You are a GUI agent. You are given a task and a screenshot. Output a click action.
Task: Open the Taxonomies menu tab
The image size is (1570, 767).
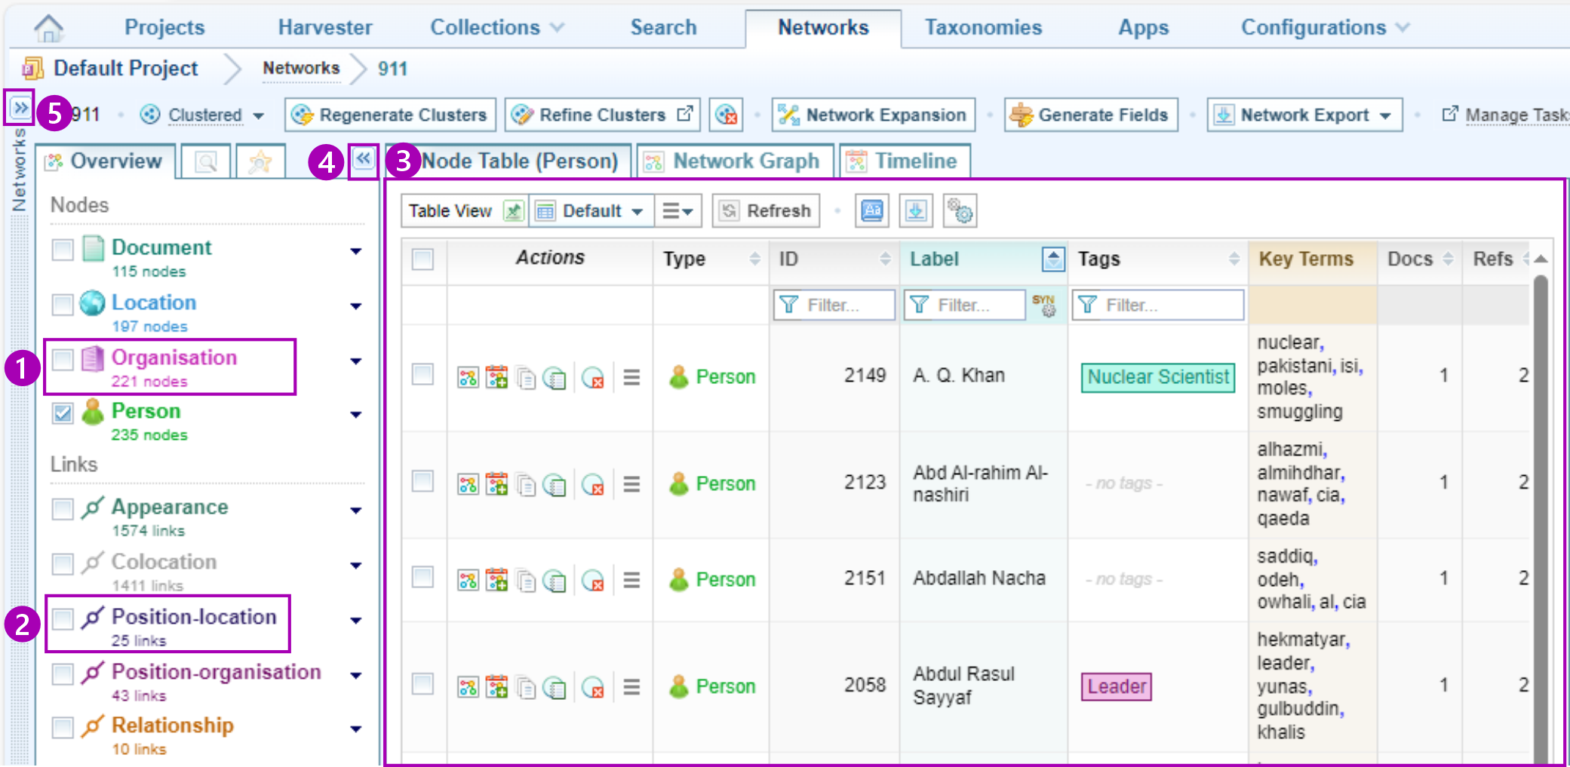[x=983, y=28]
